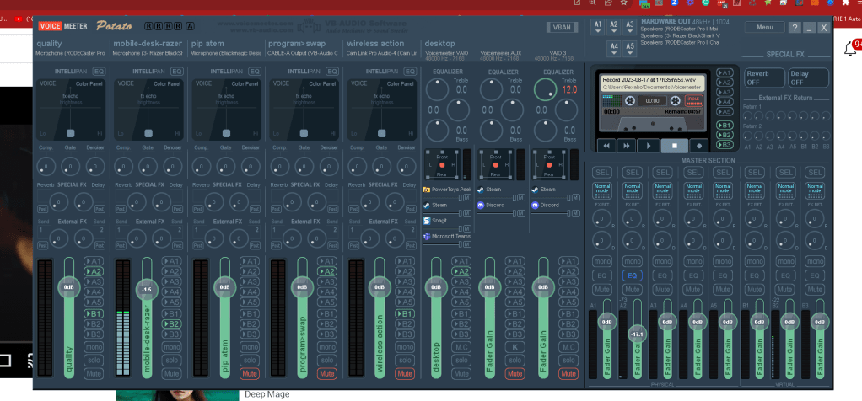Fast forward the cassette recorder
This screenshot has width=862, height=401.
coord(628,146)
